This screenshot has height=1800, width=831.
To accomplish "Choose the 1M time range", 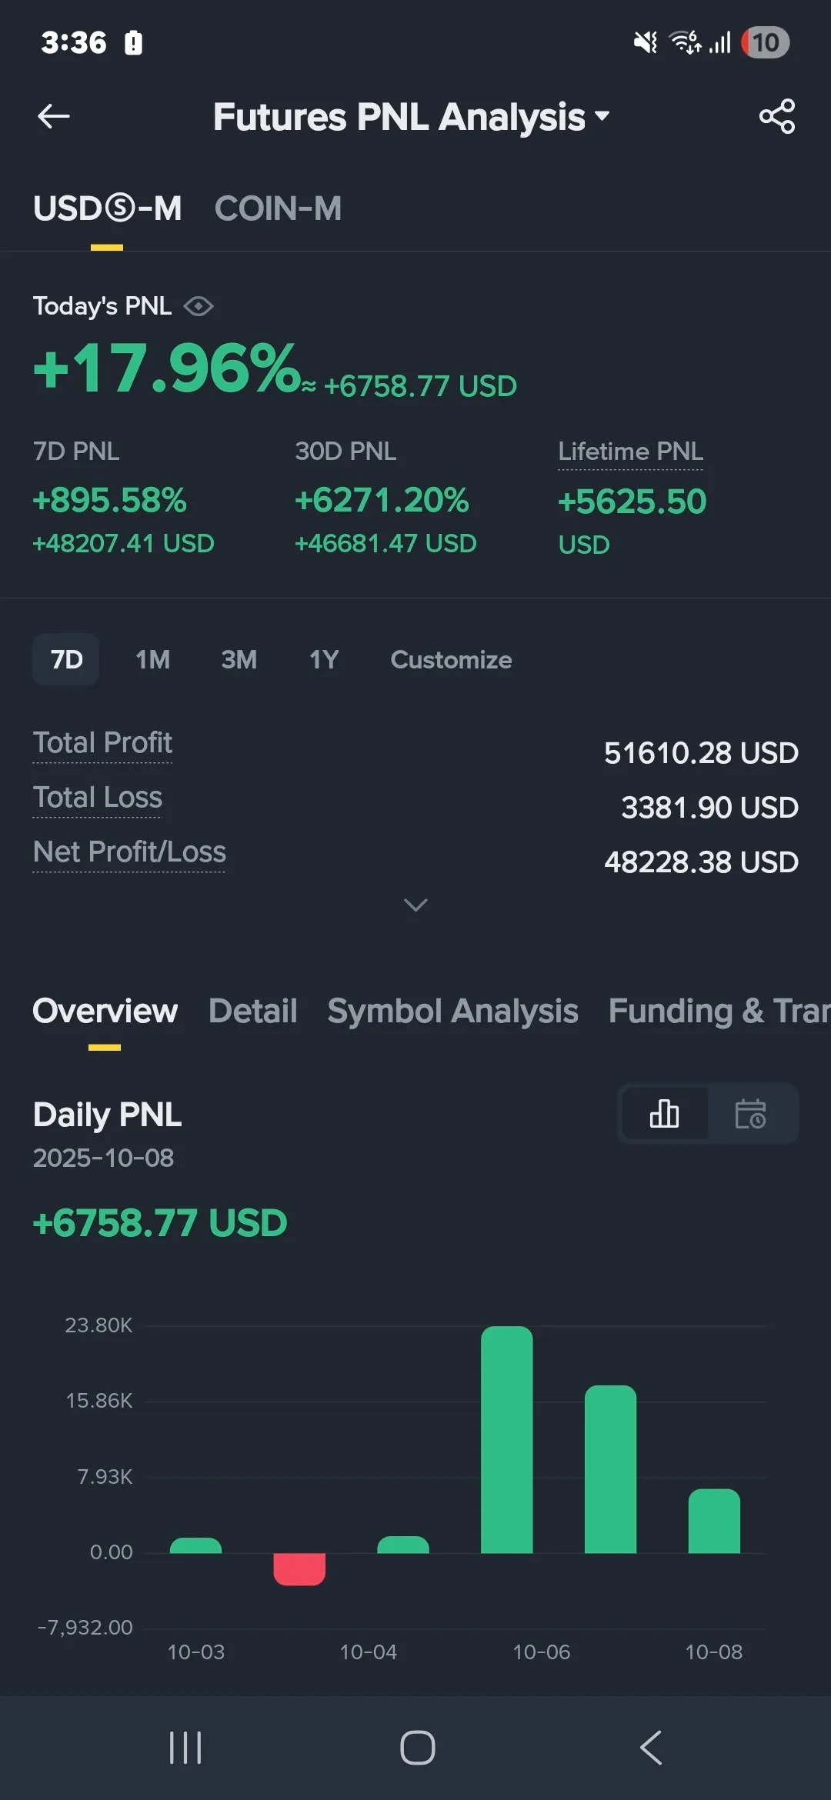I will tap(152, 659).
